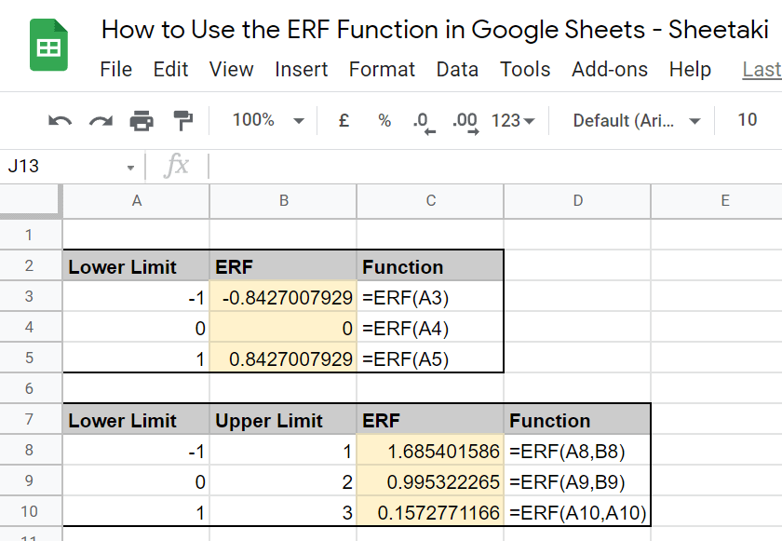
Task: Click the formula bar input
Action: pyautogui.click(x=493, y=166)
